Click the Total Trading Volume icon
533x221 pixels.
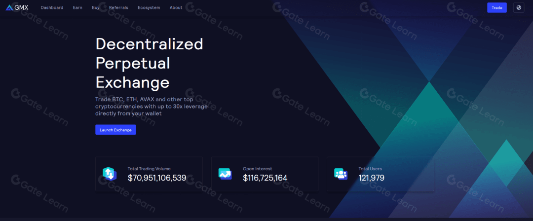110,174
